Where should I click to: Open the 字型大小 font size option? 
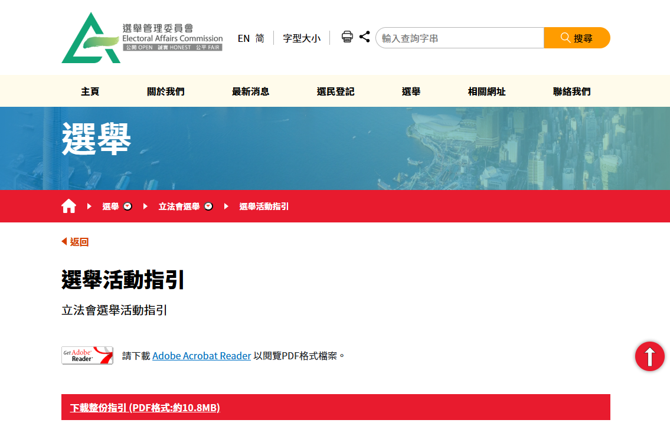coord(302,38)
